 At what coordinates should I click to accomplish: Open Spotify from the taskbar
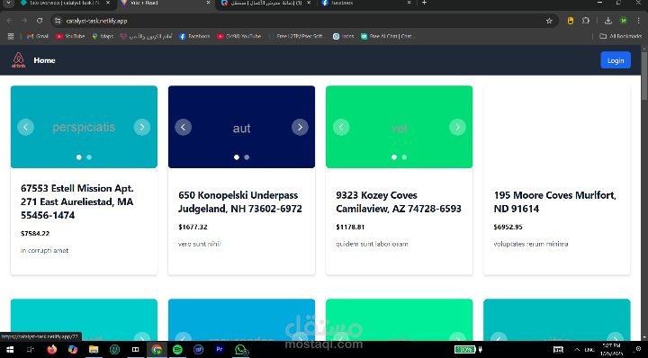(x=177, y=349)
